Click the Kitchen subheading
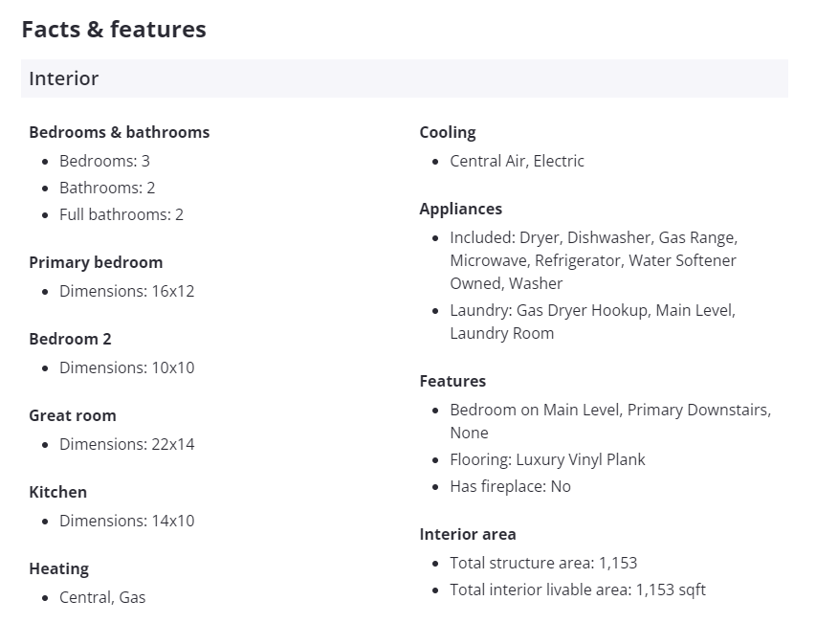This screenshot has width=816, height=623. 57,492
